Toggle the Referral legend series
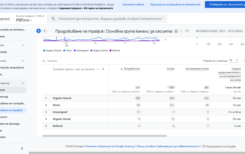The height and width of the screenshot is (154, 245). pyautogui.click(x=115, y=51)
